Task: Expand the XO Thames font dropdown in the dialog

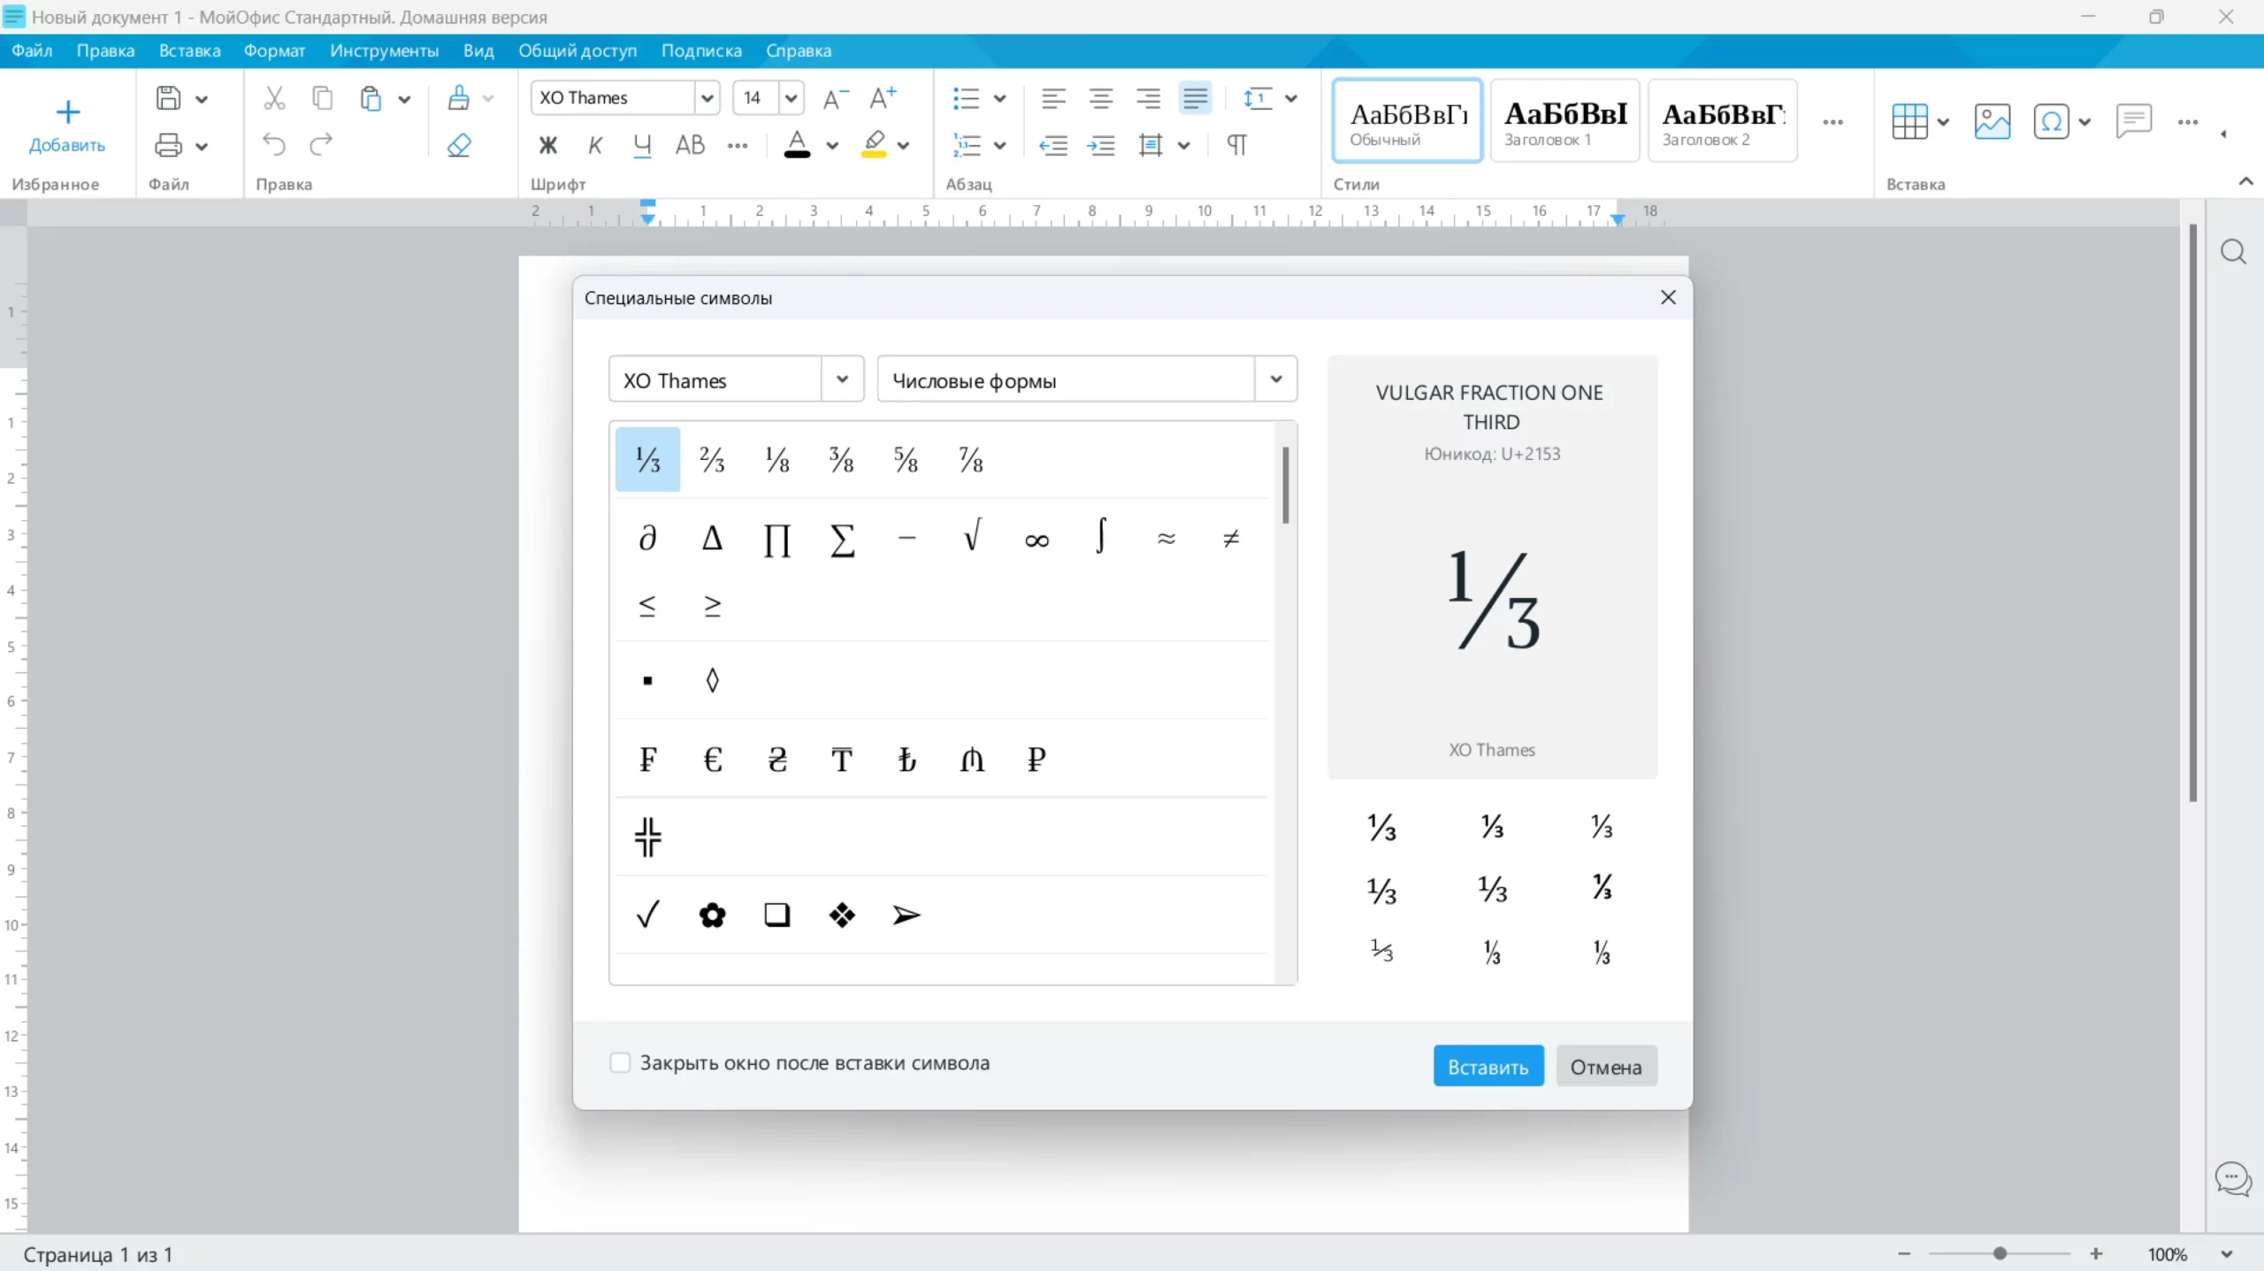Action: (x=842, y=379)
